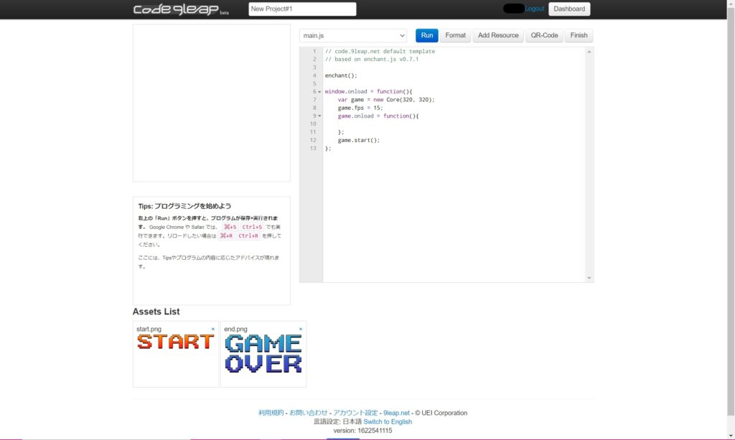Select the GAME OVER image thumbnail
735x440 pixels.
(263, 354)
